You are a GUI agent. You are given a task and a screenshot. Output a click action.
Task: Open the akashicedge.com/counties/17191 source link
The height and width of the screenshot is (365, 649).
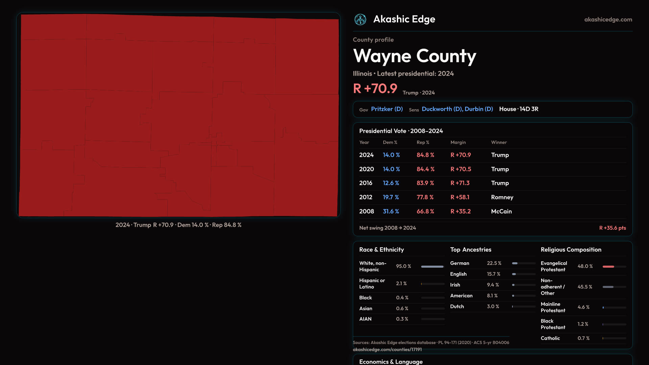click(387, 350)
